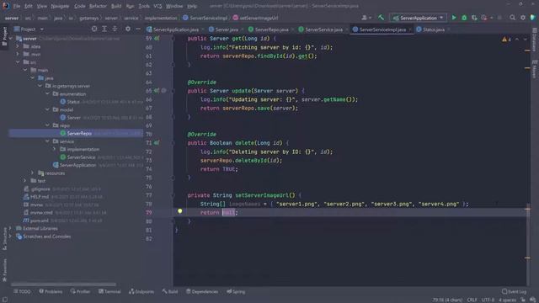Fold setServerImageUrl method at line 77

173,194
